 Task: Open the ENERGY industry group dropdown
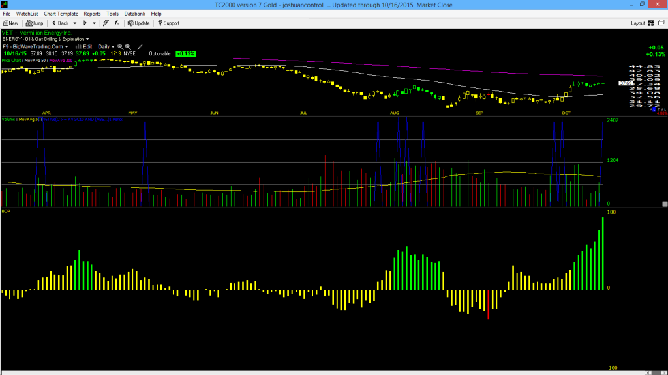(x=46, y=39)
